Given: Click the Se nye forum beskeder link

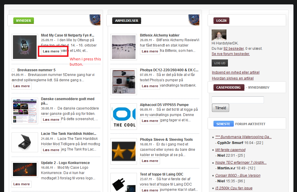Looking at the screenshot, I should 231,54.
